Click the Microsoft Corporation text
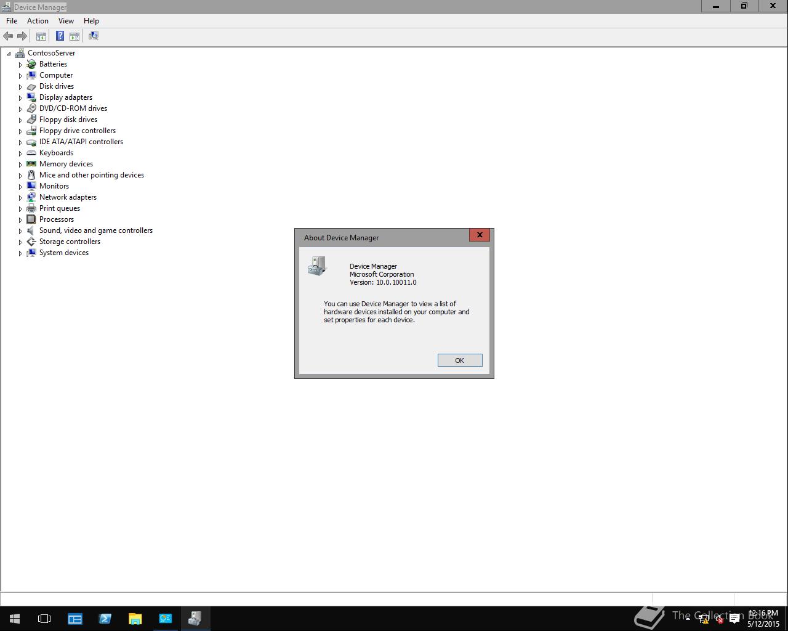788x631 pixels. coord(382,274)
